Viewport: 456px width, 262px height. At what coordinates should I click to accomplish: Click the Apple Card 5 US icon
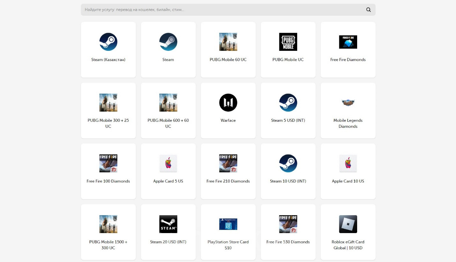click(168, 163)
